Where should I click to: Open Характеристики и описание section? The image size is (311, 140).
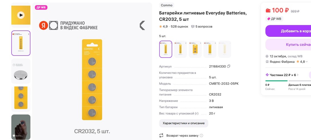(183, 123)
